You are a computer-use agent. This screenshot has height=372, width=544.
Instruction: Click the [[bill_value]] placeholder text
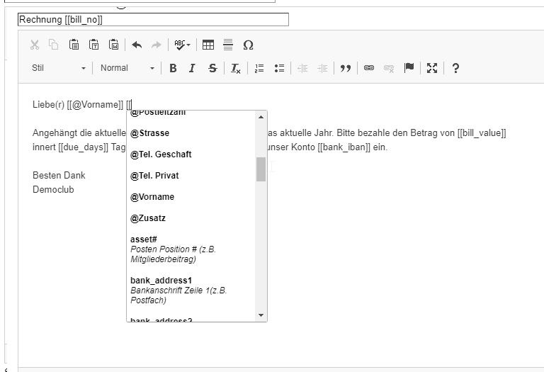(482, 133)
